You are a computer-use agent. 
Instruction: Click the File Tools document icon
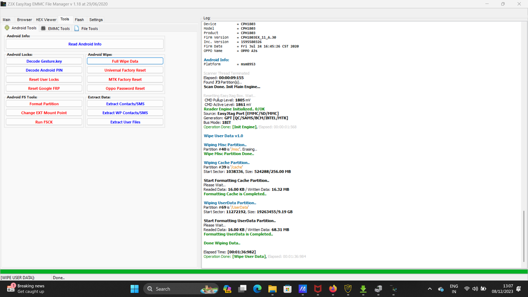tap(77, 28)
